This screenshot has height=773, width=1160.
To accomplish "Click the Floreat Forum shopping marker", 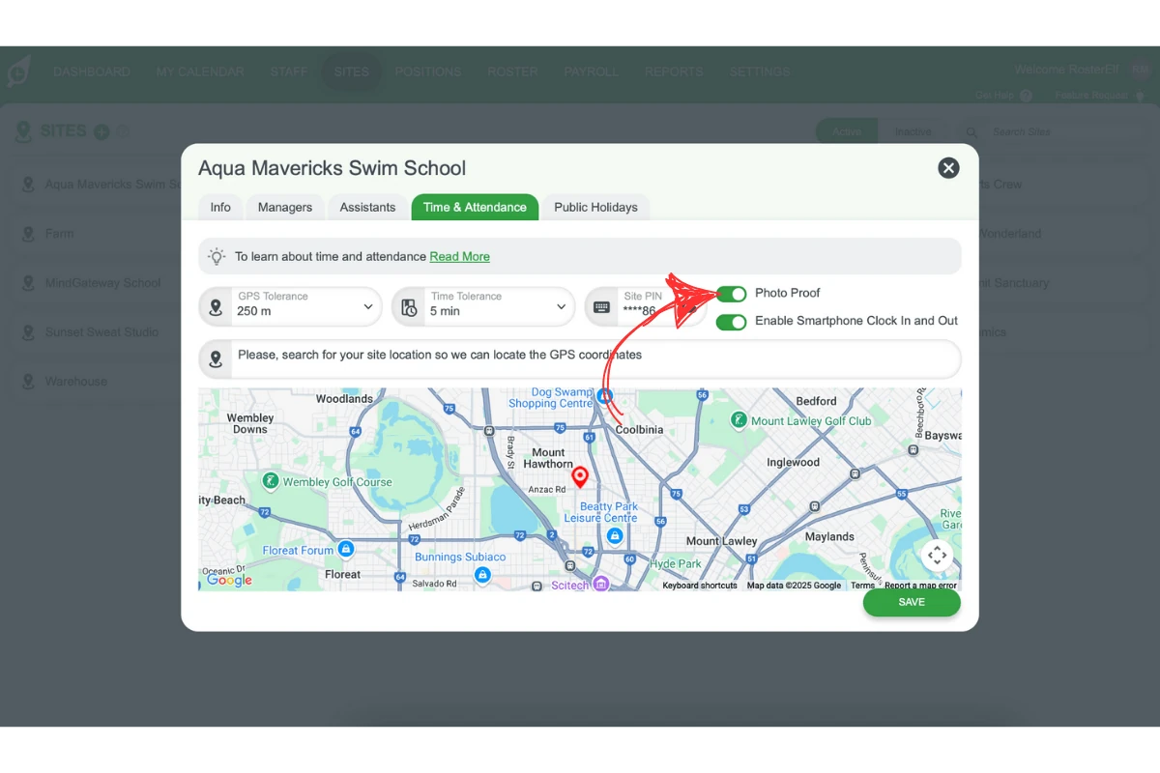I will tap(346, 549).
